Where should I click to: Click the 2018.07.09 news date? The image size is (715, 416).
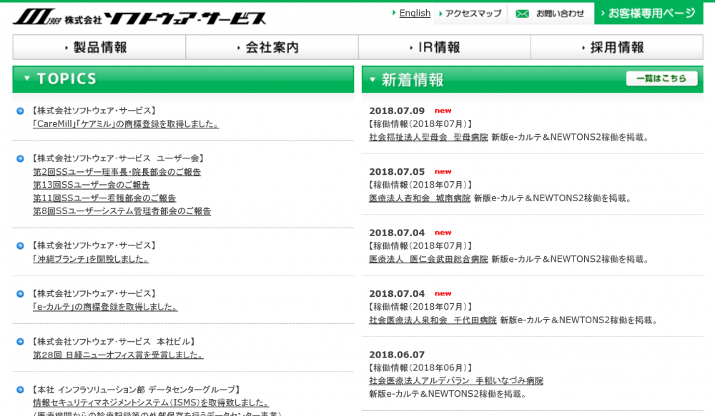tap(397, 111)
